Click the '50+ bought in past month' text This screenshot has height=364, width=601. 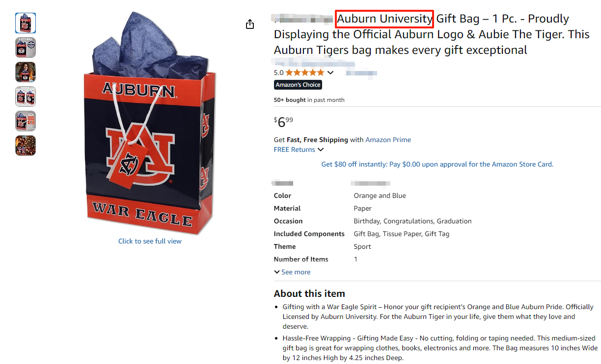point(309,100)
